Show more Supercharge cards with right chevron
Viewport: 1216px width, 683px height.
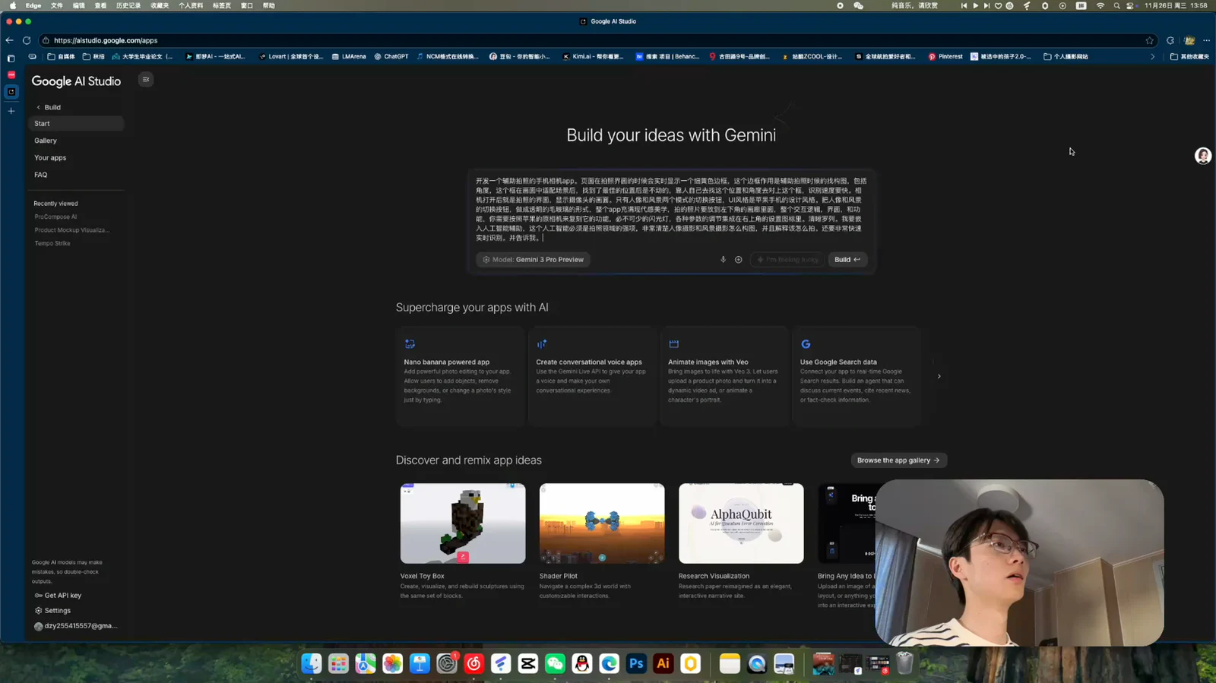[939, 376]
